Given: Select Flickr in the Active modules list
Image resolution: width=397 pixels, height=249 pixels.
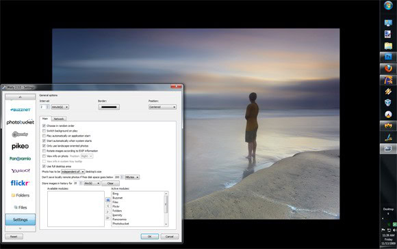Looking at the screenshot, I should pyautogui.click(x=116, y=207).
